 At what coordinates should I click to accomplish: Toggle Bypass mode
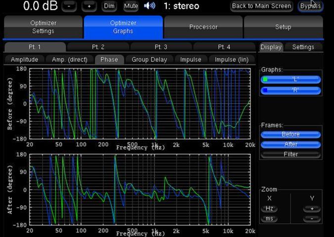pos(310,6)
